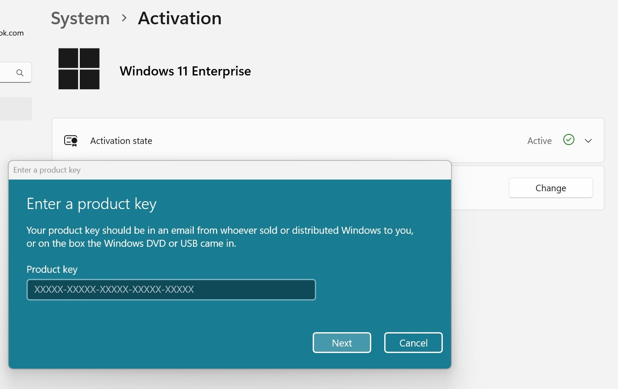Click the 'Enter a product key' dialog title bar
Screen dimensions: 618x389
click(230, 170)
